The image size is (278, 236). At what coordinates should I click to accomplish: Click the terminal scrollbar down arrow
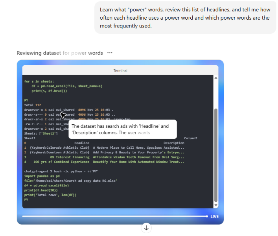[x=215, y=205]
